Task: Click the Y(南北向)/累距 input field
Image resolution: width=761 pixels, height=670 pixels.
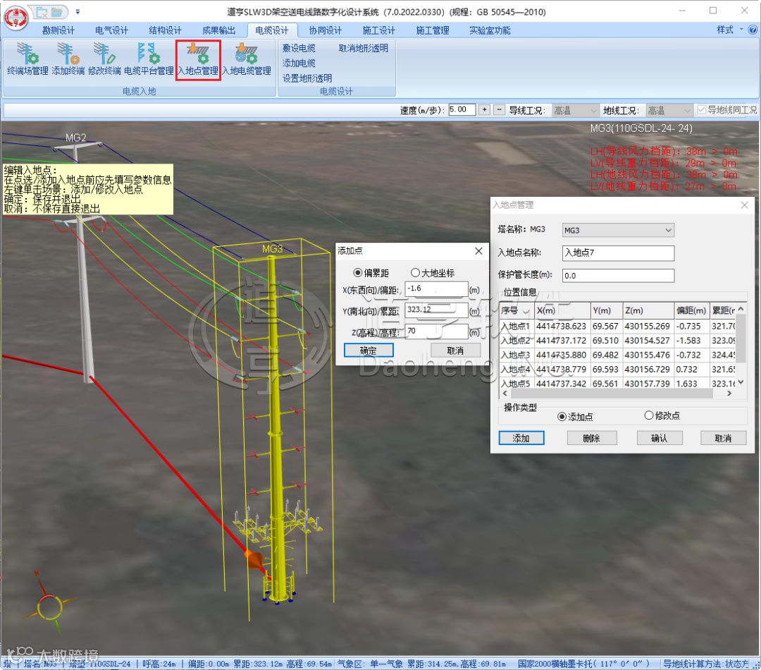Action: (436, 310)
